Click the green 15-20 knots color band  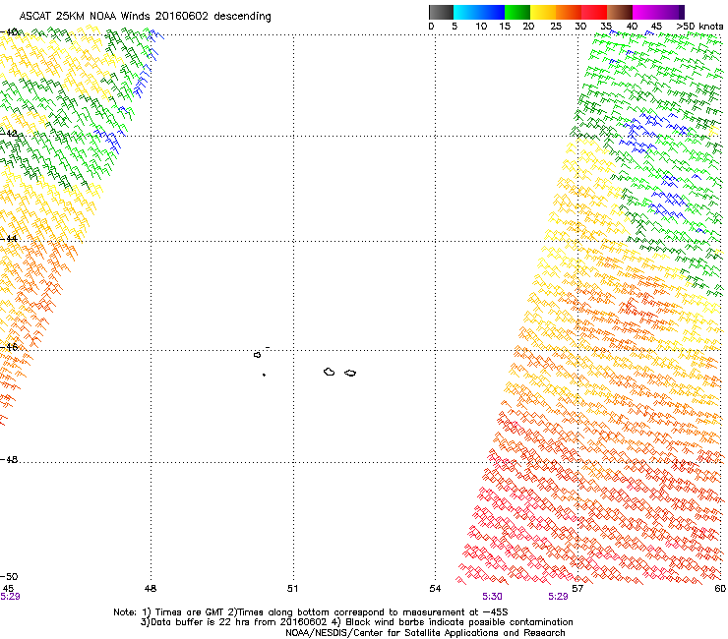(517, 12)
